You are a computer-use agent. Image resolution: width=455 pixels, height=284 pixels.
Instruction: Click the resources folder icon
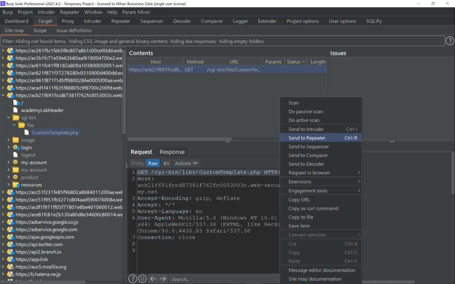(16, 185)
